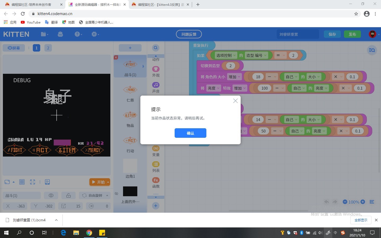Screen dimensions: 381x238
Task: Delete the 战斗(1) sprite via red X
Action: pyautogui.click(x=116, y=57)
